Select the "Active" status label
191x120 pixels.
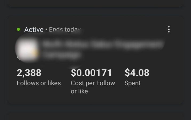[x=34, y=29]
